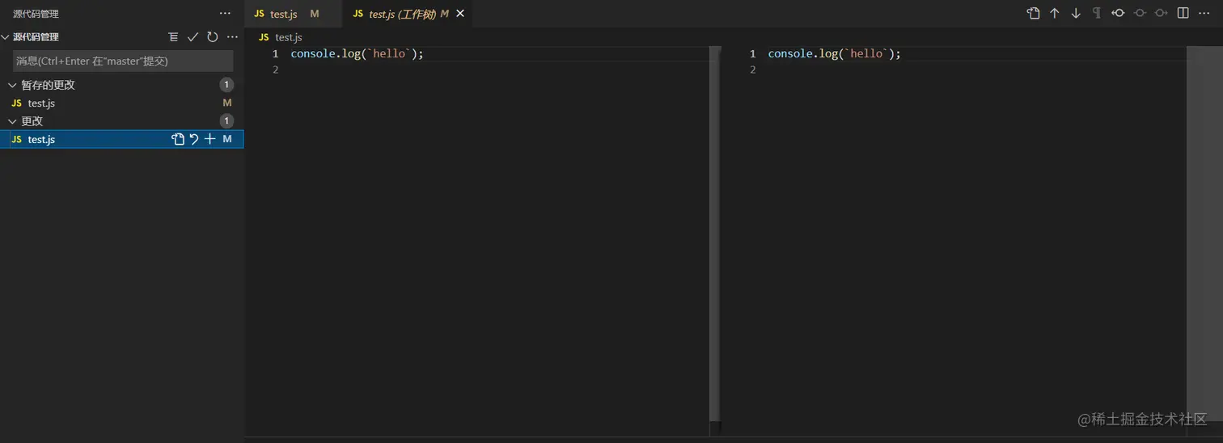
Task: Discard changes on the selected test.js row
Action: [x=194, y=139]
